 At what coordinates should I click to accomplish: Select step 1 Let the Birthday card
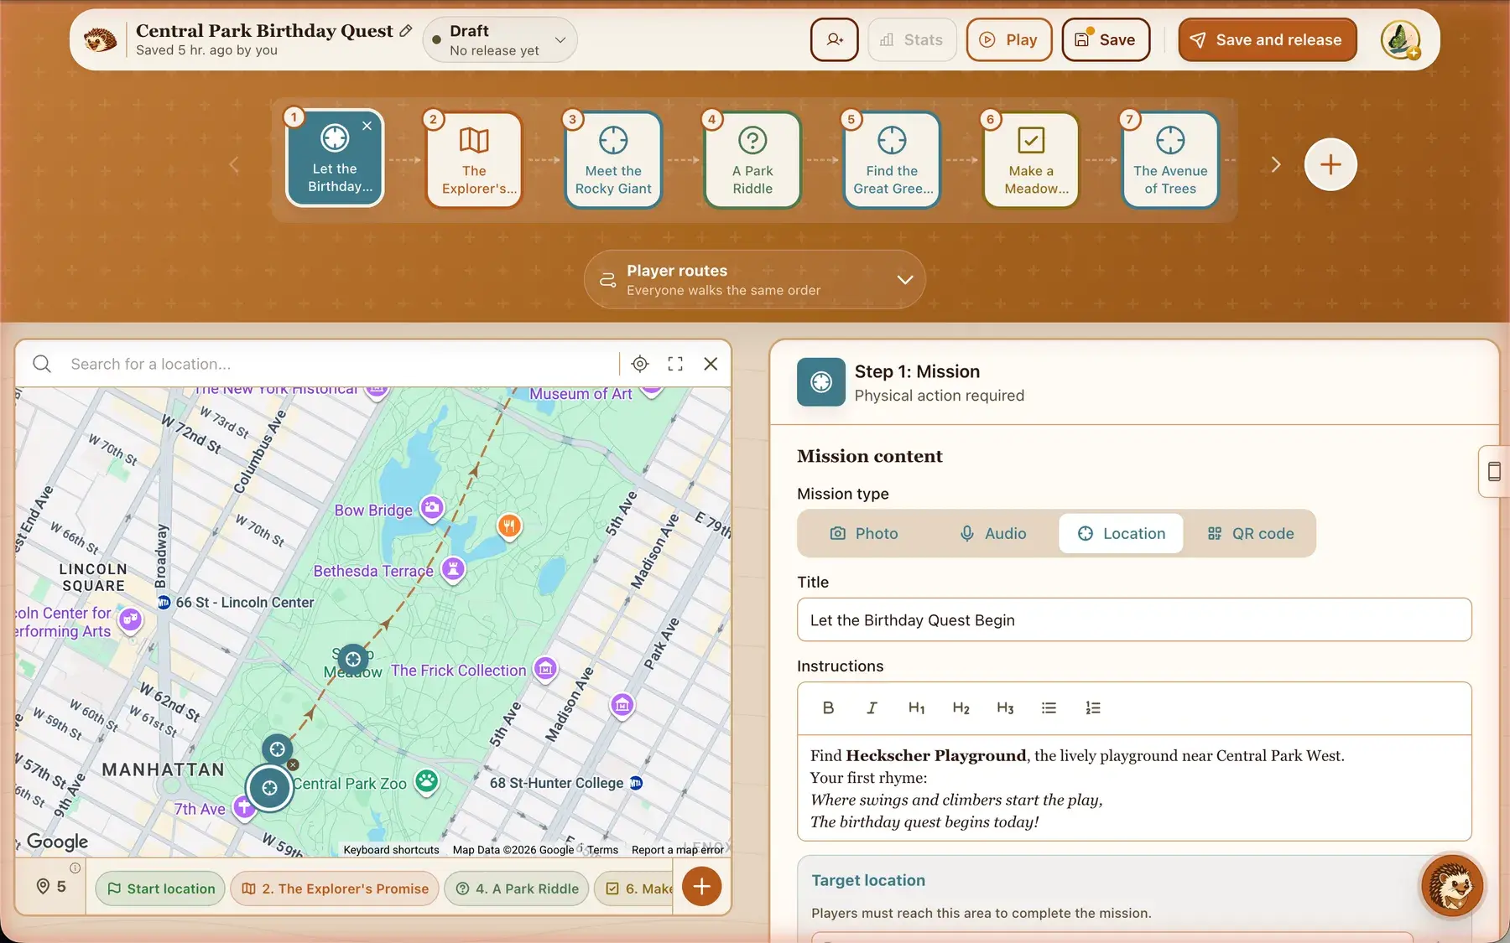[335, 158]
